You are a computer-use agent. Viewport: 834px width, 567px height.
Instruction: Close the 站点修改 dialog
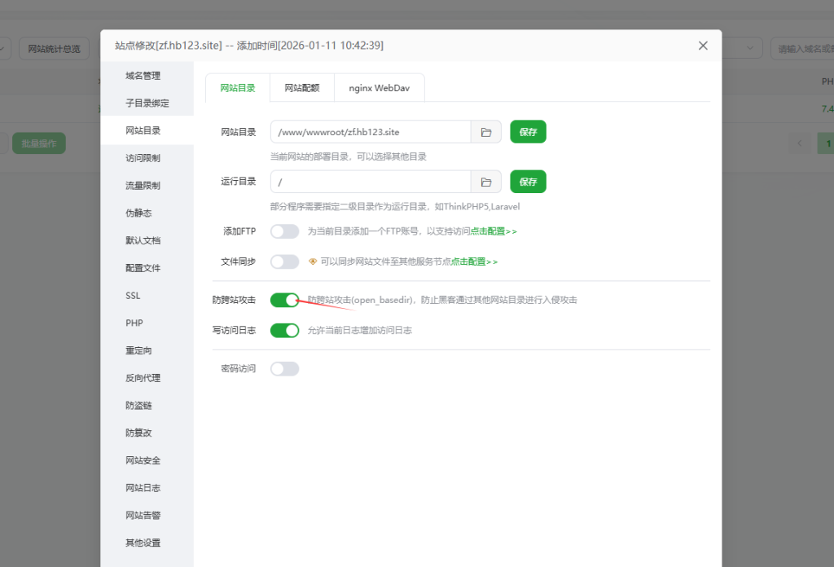pyautogui.click(x=703, y=46)
